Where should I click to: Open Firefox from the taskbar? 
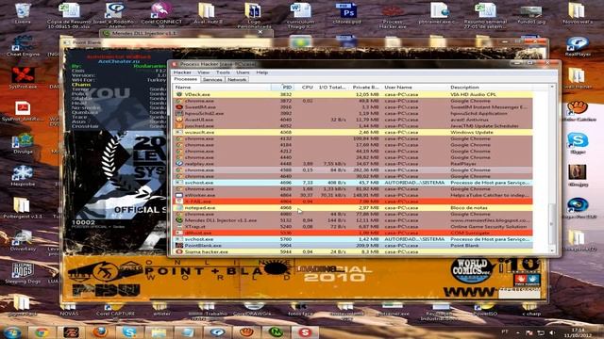[100, 331]
